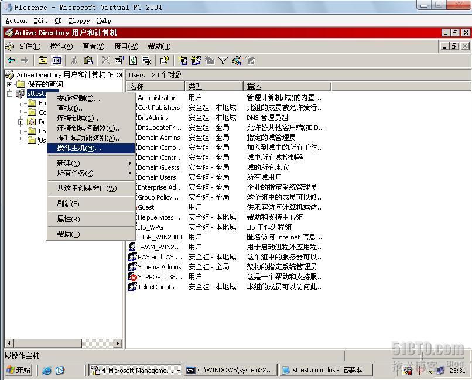
Task: Choose 查找(I)... from context menu
Action: [91, 108]
